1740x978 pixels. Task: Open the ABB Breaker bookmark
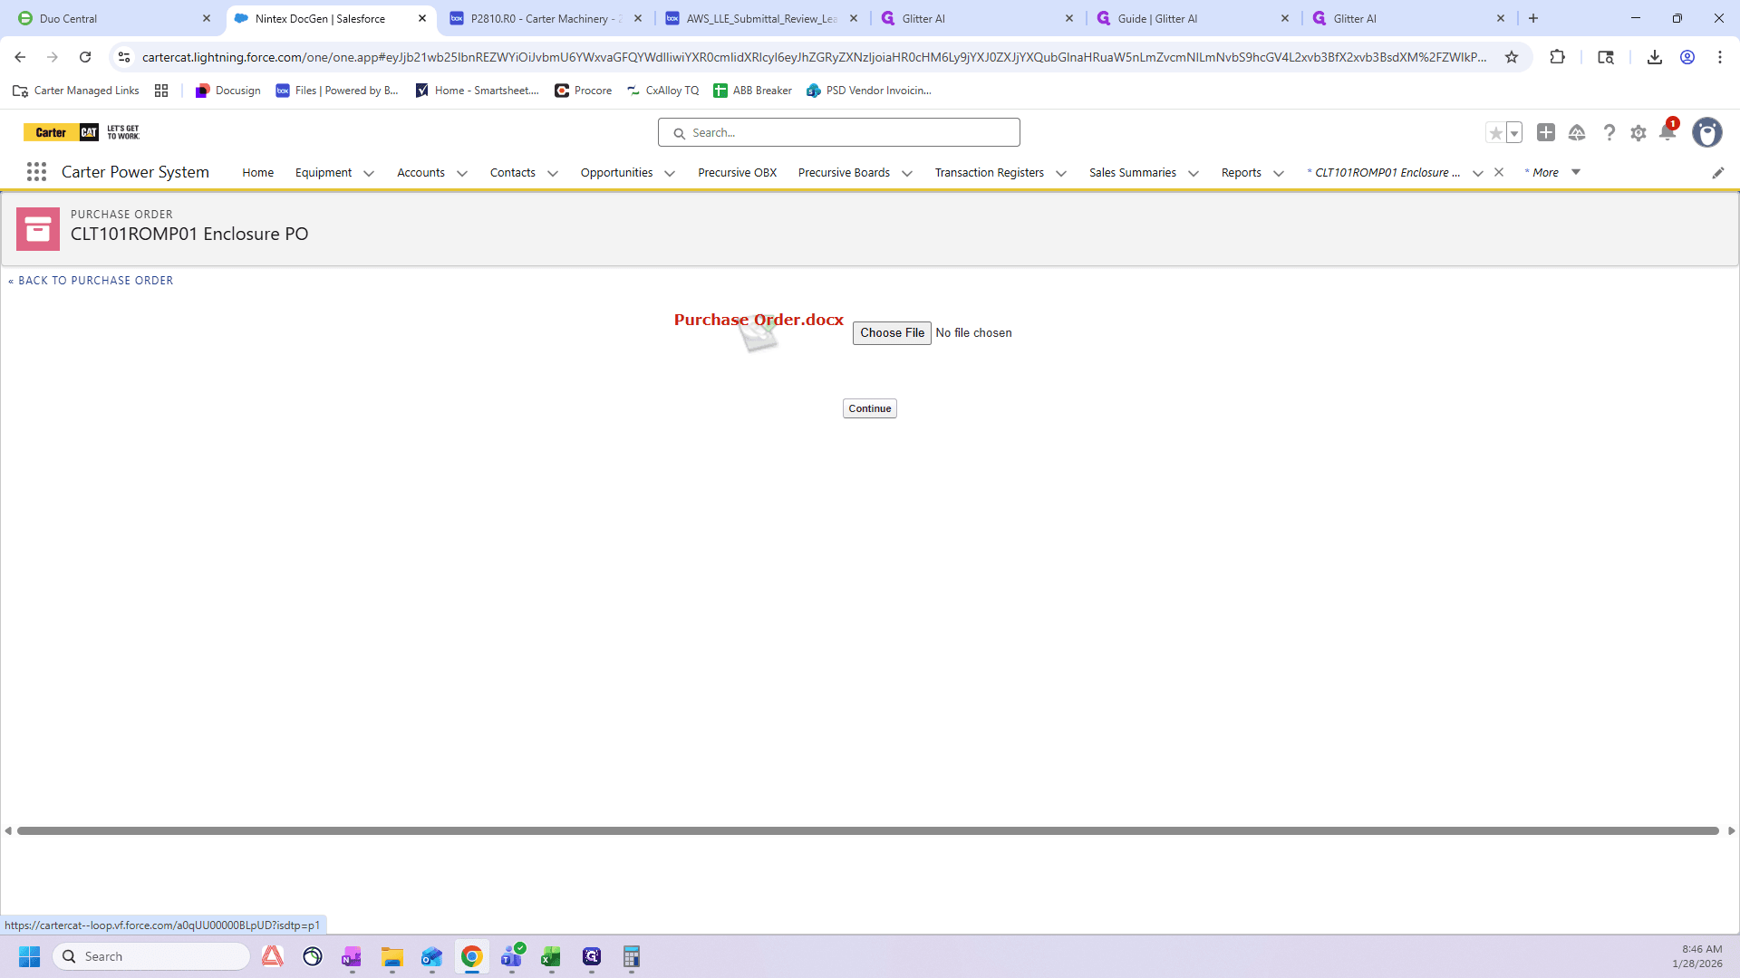click(752, 91)
